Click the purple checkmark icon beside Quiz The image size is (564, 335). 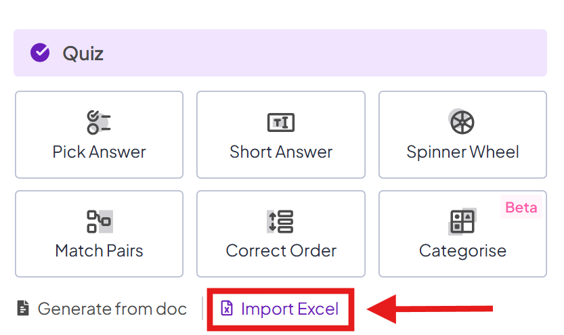pyautogui.click(x=40, y=53)
